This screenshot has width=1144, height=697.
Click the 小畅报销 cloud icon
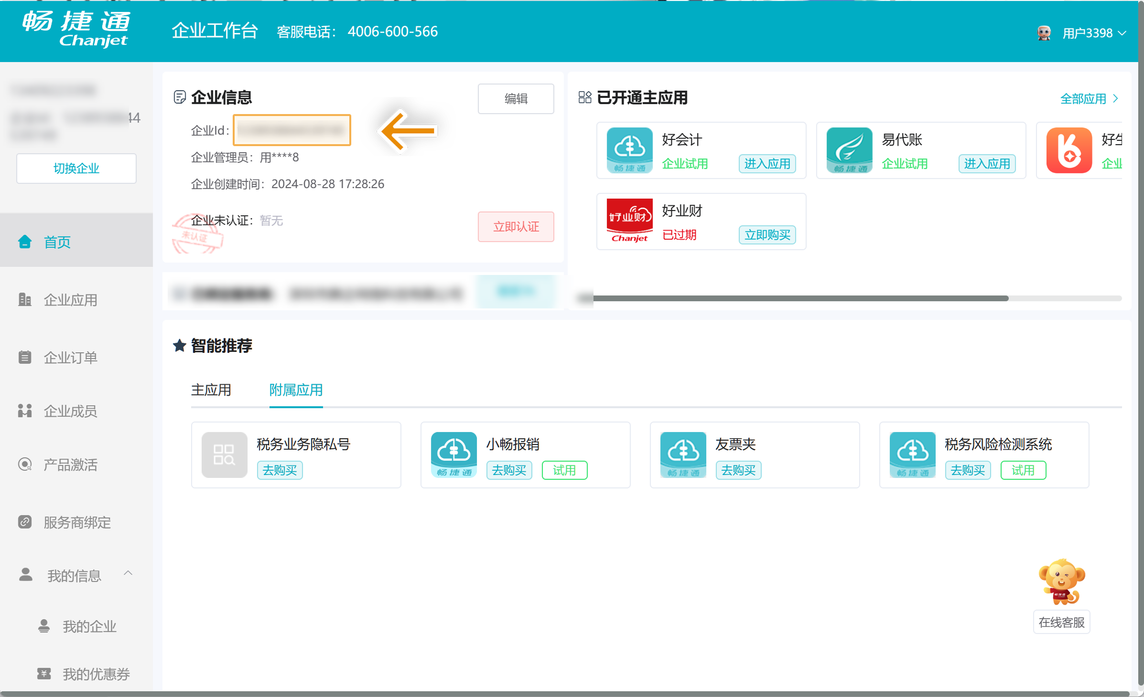pyautogui.click(x=453, y=454)
